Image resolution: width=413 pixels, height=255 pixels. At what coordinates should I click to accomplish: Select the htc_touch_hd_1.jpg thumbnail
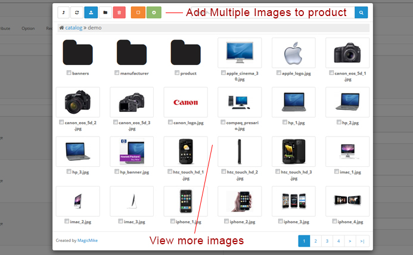[186, 151]
